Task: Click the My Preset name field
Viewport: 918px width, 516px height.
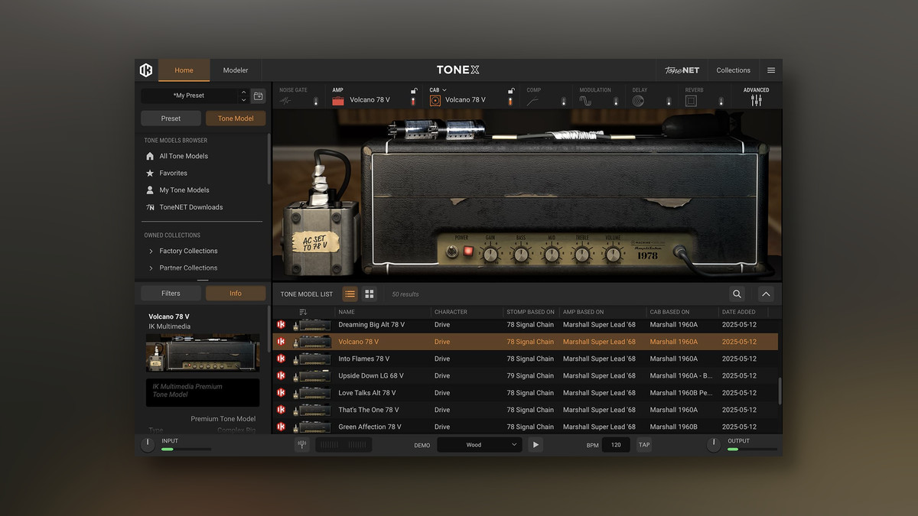Action: pos(190,96)
